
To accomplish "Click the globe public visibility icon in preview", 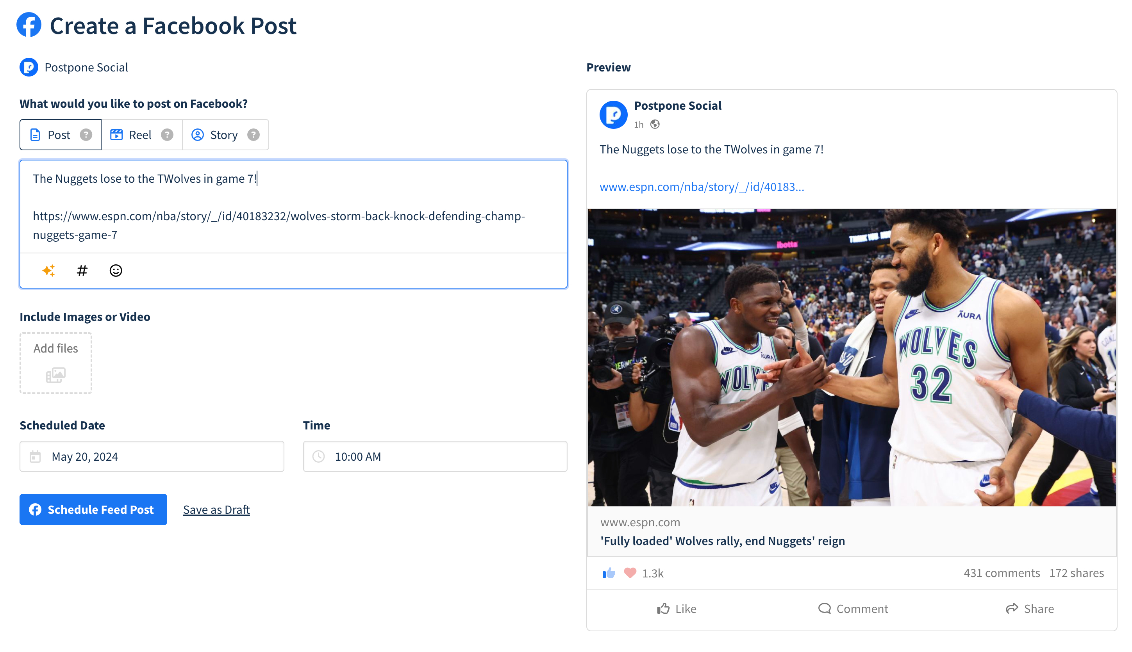I will [655, 125].
